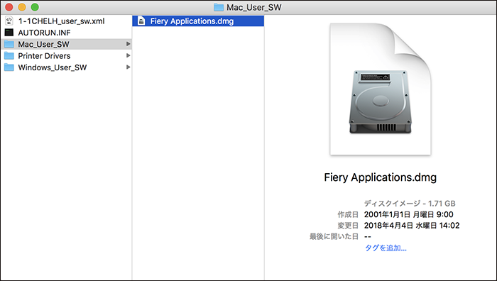Zoom the window with the green button
The image size is (497, 281).
pos(35,7)
